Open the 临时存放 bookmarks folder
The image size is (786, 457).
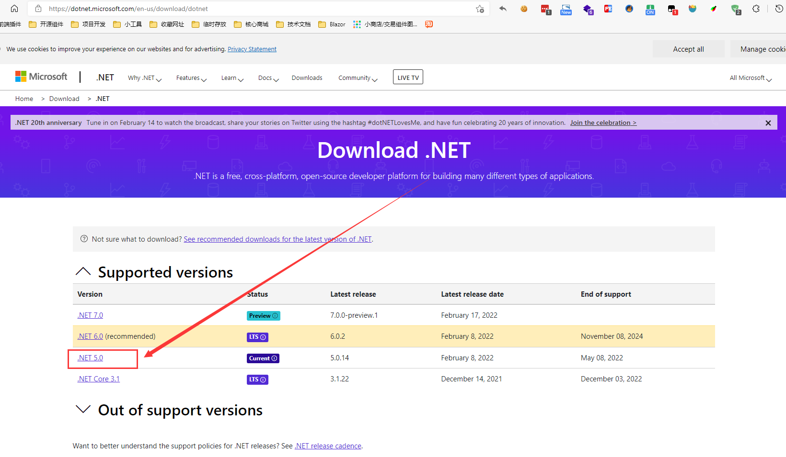click(x=209, y=24)
